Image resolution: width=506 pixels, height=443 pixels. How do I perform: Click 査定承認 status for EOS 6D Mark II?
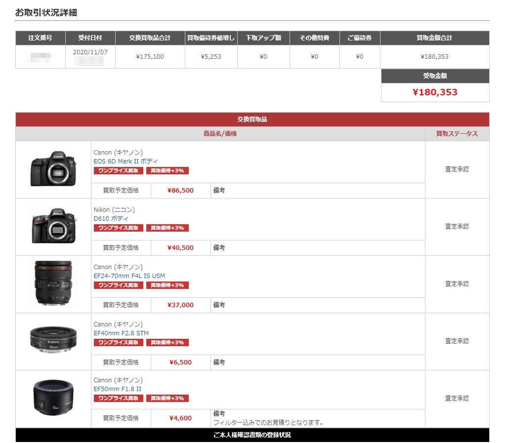point(457,169)
